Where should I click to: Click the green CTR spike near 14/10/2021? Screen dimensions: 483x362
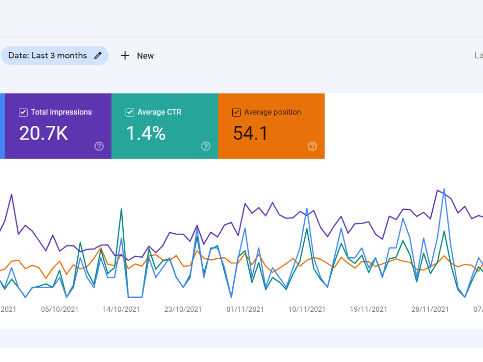point(121,209)
